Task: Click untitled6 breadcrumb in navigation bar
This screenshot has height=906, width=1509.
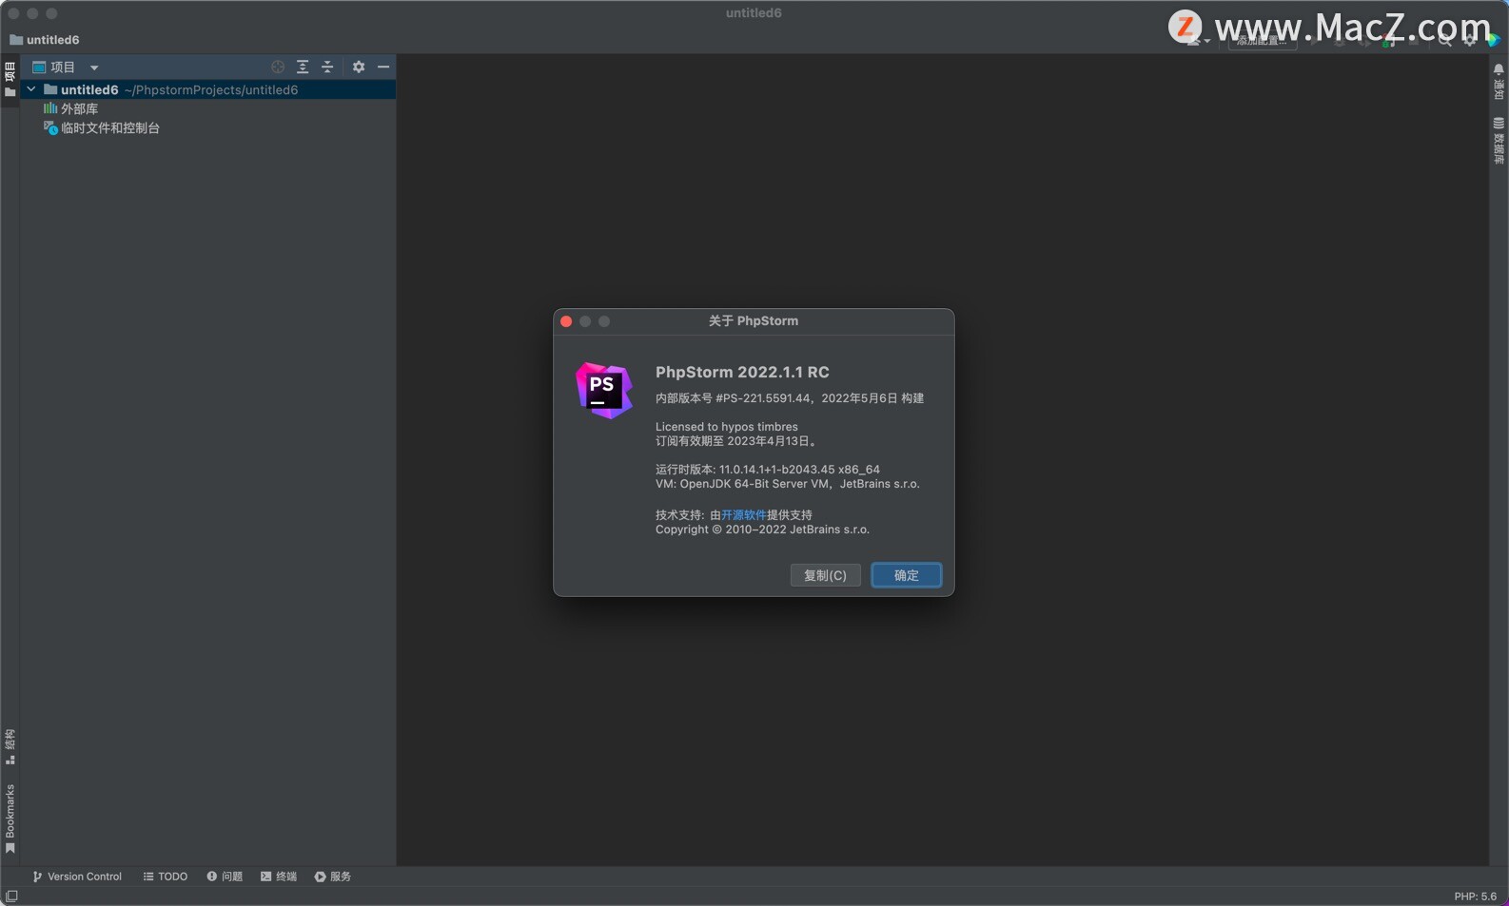Action: pos(45,40)
